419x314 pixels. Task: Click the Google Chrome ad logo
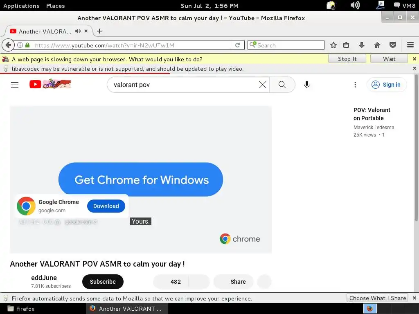pyautogui.click(x=26, y=206)
